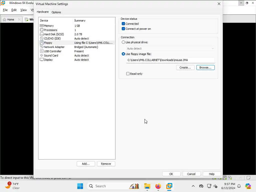Open the weather widget showing 74°F
This screenshot has width=256, height=192.
pos(12,186)
